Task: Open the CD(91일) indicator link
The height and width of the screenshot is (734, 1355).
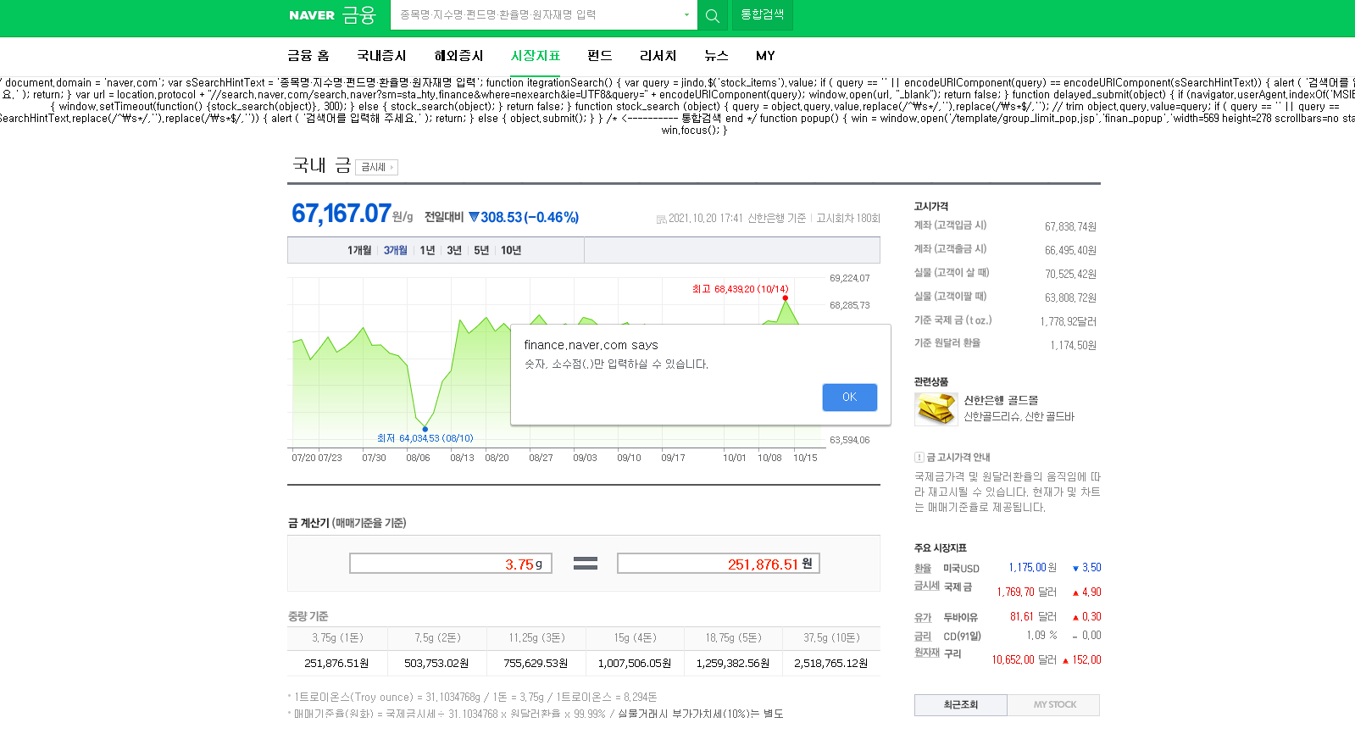Action: tap(962, 636)
